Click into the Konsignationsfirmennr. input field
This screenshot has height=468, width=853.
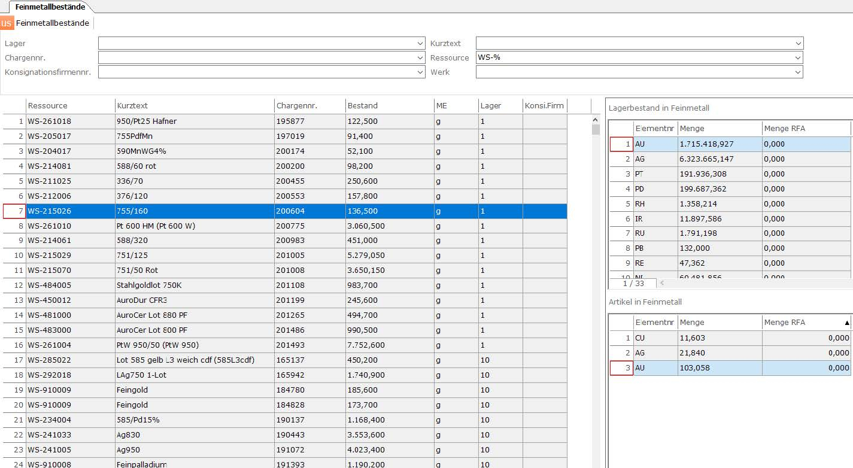click(x=257, y=72)
